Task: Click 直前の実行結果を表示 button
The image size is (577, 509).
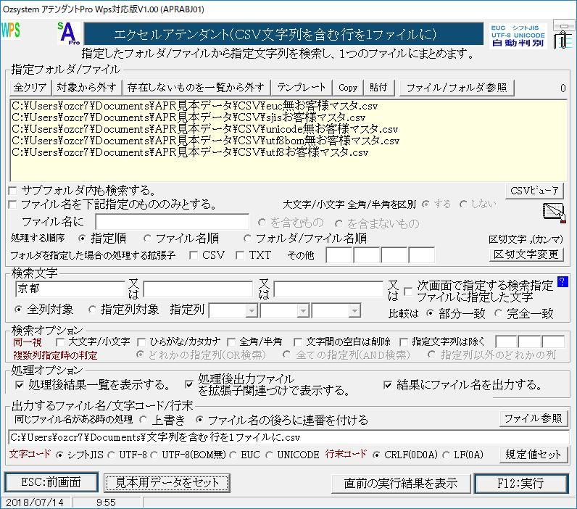Action: coord(401,483)
